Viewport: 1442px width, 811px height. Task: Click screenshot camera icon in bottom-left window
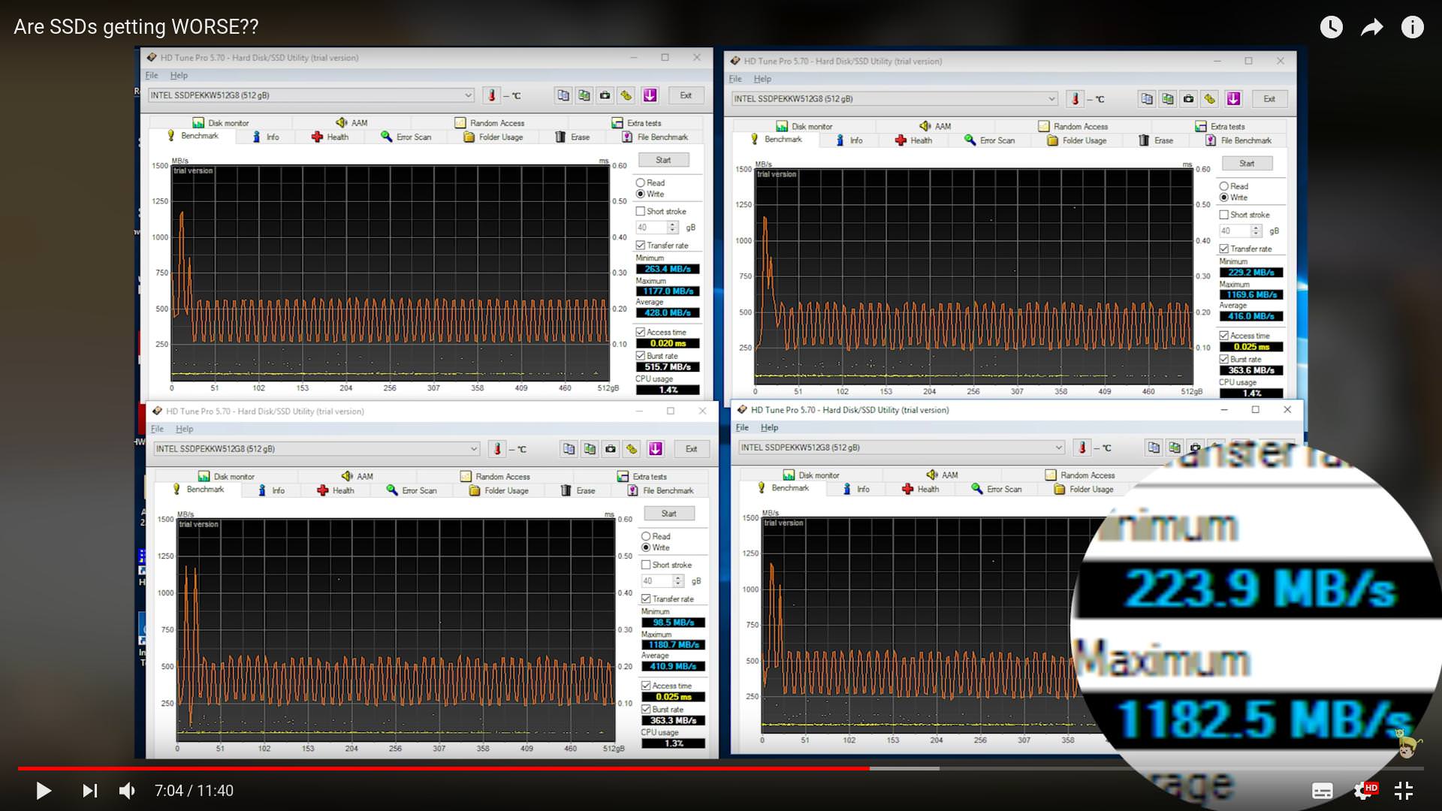click(611, 449)
